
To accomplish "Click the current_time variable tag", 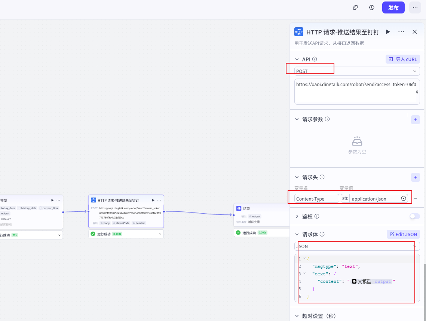I will 49,208.
